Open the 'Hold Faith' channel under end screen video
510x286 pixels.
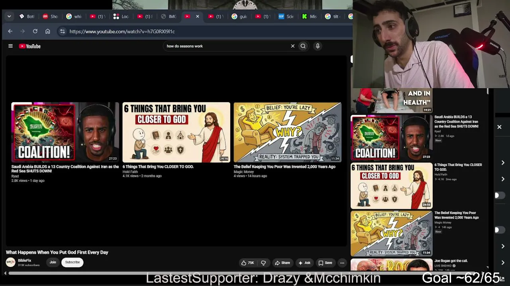130,172
